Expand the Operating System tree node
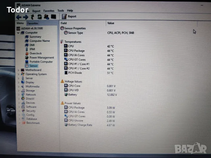Screen dimensions: 211x158 click(18, 74)
